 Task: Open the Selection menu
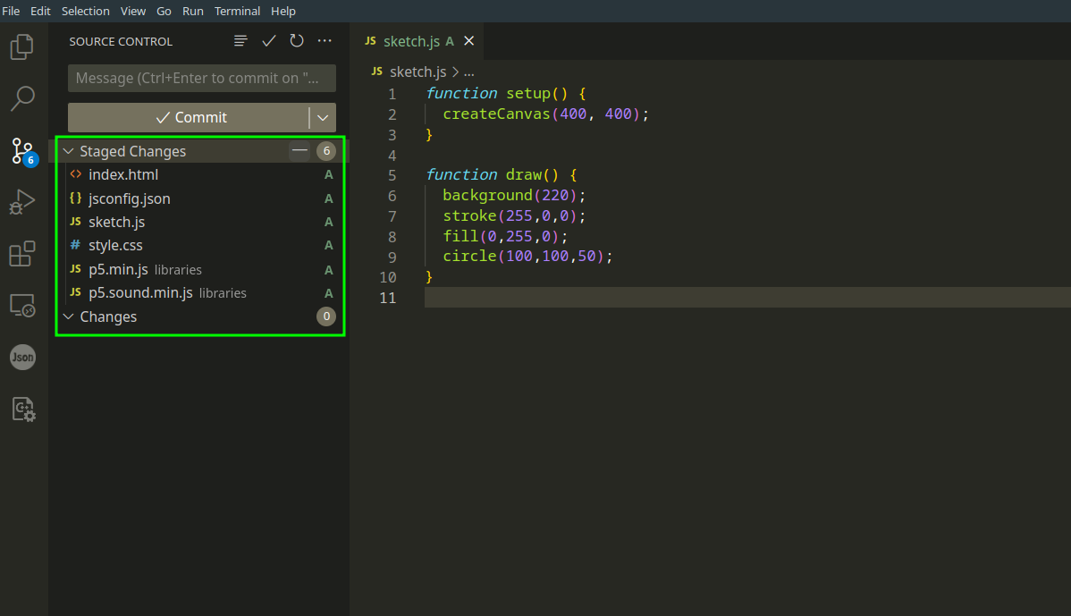86,11
